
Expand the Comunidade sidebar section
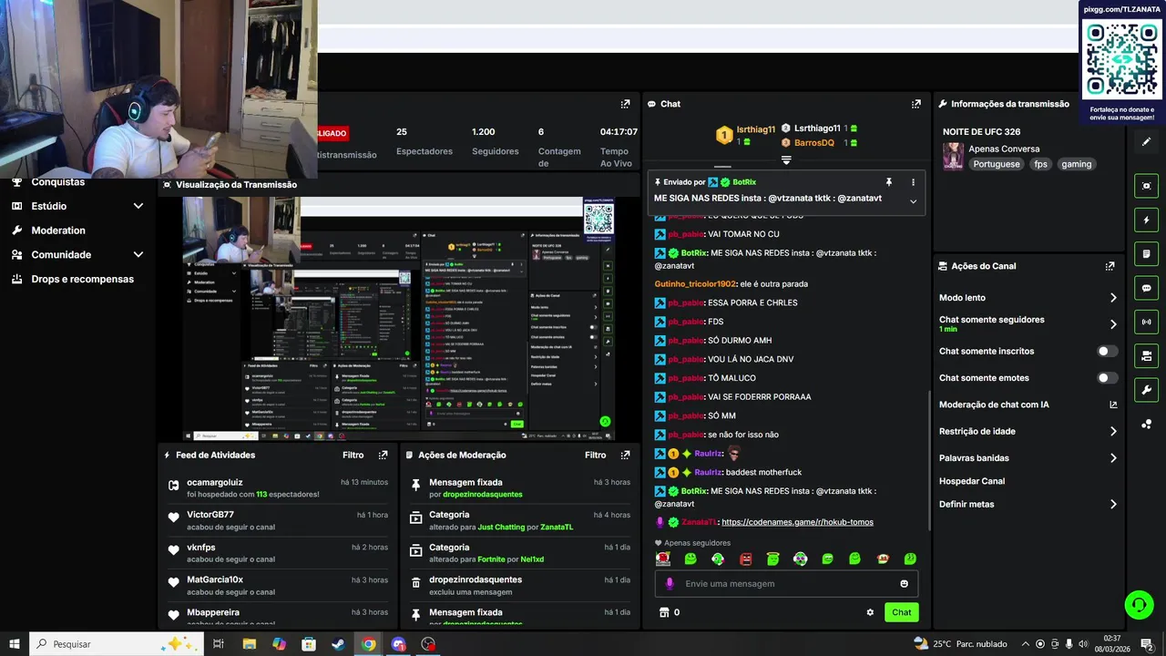(x=138, y=255)
